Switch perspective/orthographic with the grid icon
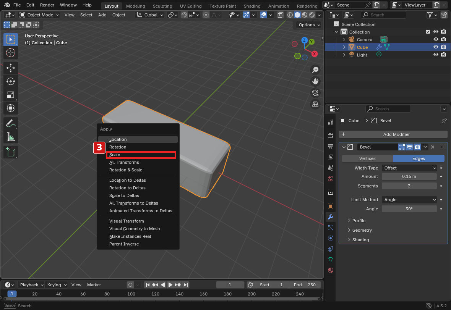 pos(315,104)
